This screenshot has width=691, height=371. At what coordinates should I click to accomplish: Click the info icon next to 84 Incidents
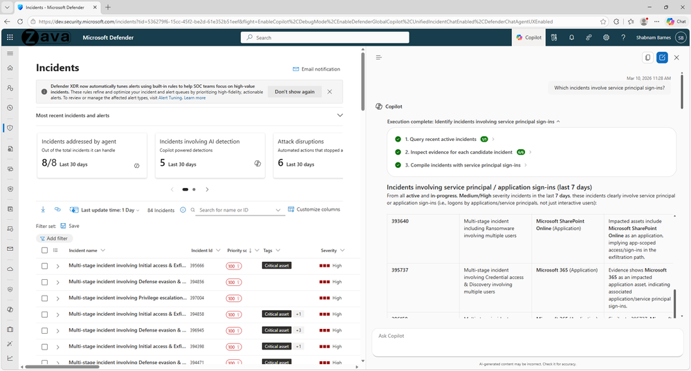183,210
